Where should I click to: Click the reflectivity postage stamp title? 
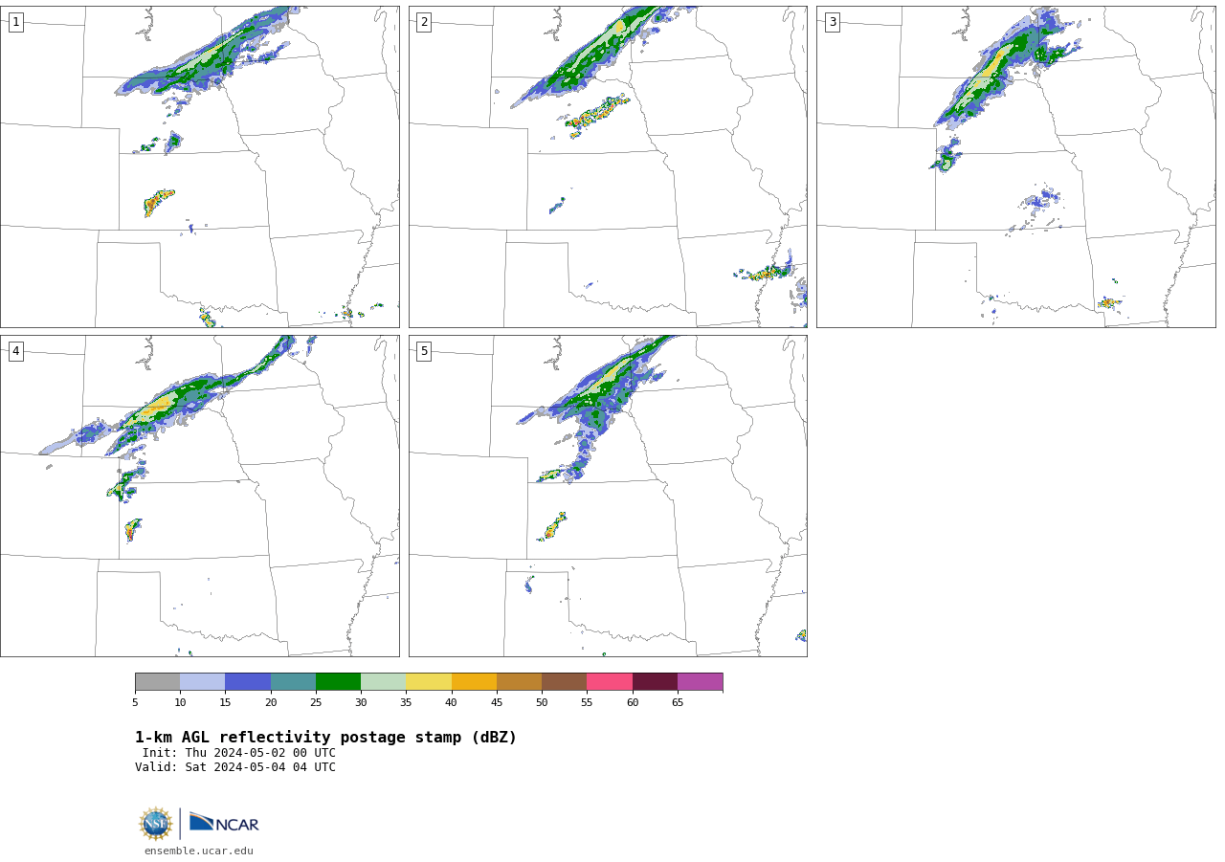pos(325,738)
